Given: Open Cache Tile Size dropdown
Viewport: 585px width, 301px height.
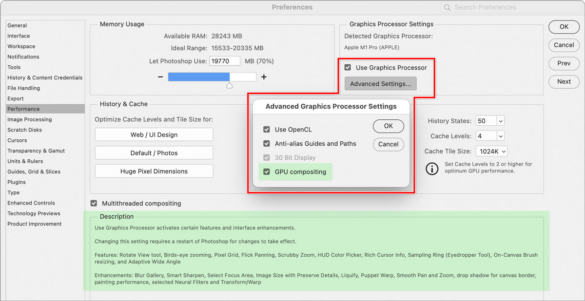Looking at the screenshot, I should point(504,151).
